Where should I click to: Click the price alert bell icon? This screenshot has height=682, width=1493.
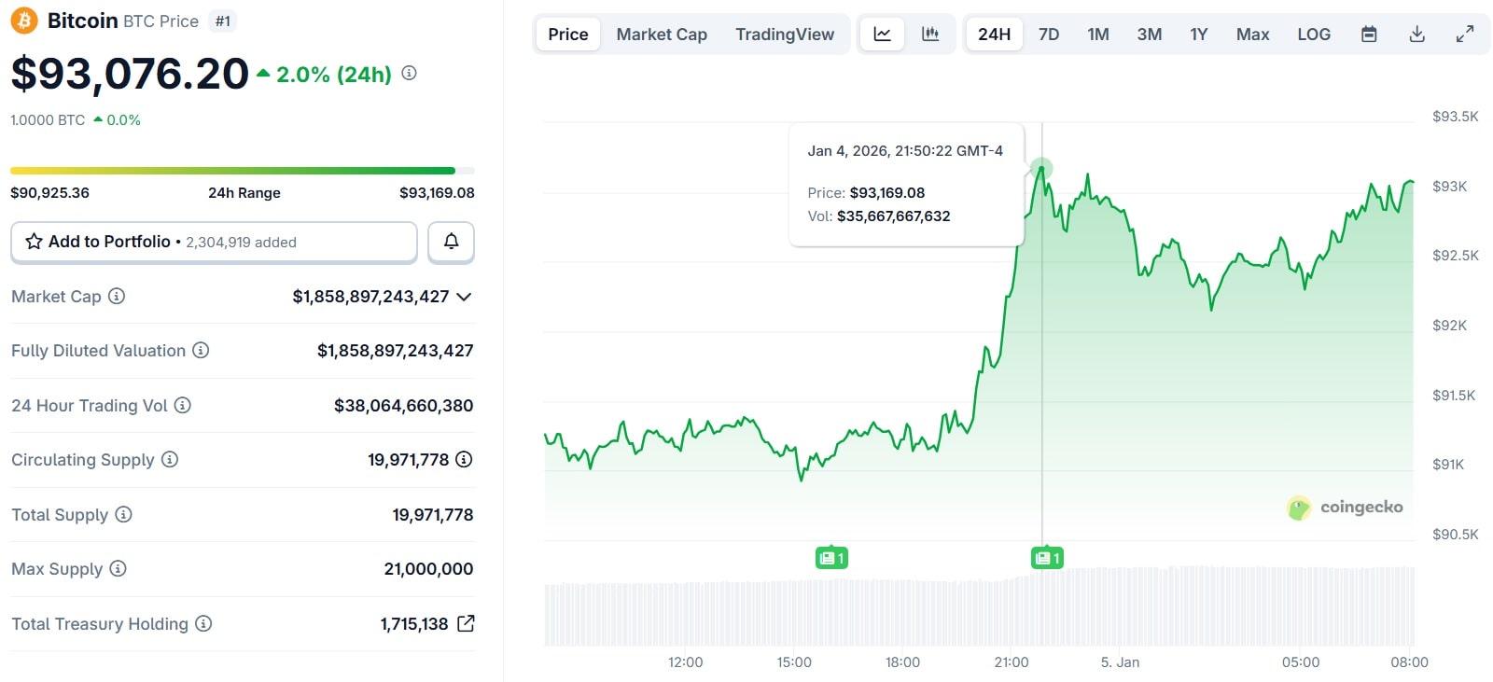point(451,242)
